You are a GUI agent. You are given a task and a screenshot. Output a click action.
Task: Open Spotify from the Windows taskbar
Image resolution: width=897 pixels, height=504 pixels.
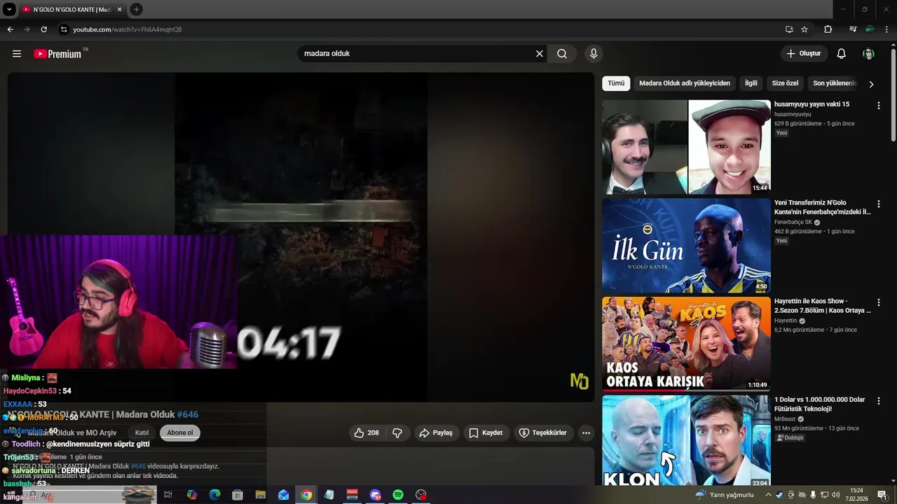tap(398, 495)
